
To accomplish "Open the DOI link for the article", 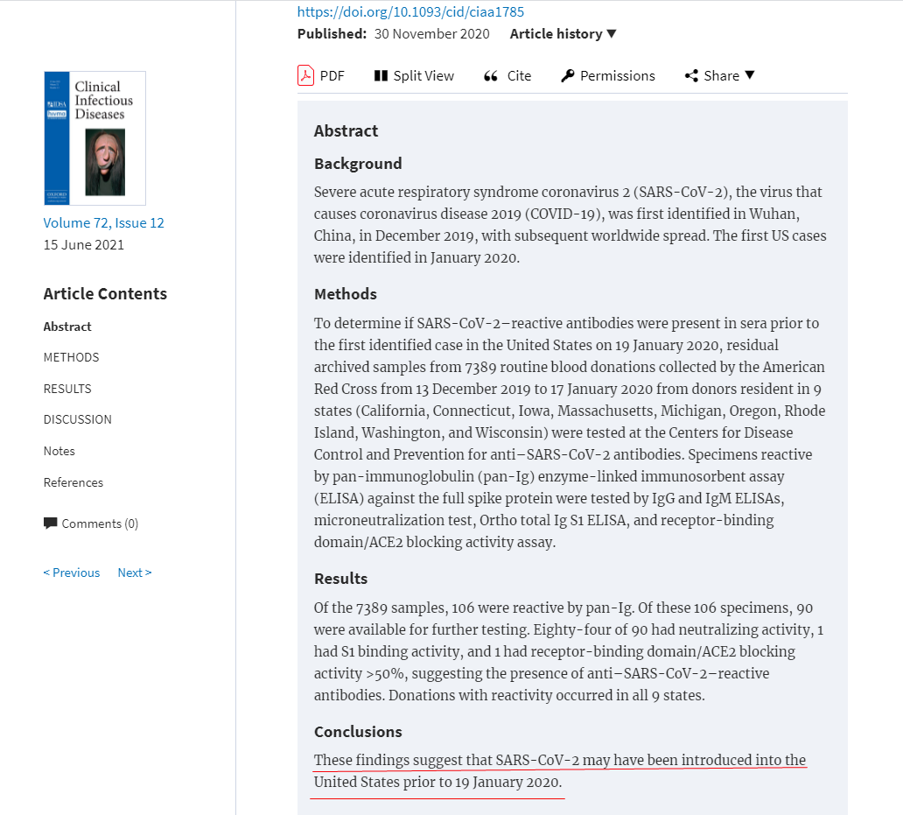I will (410, 11).
